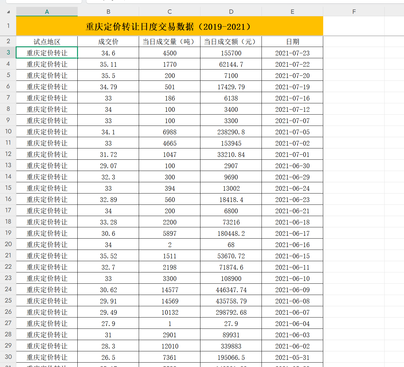This screenshot has height=367, width=404.
Task: Select column B header
Action: point(108,12)
